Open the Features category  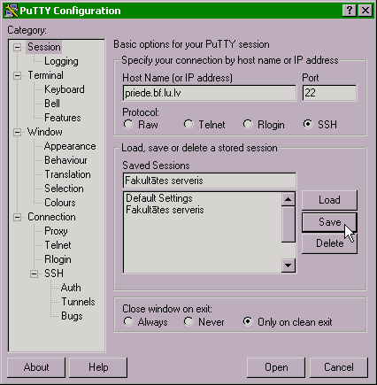click(63, 118)
